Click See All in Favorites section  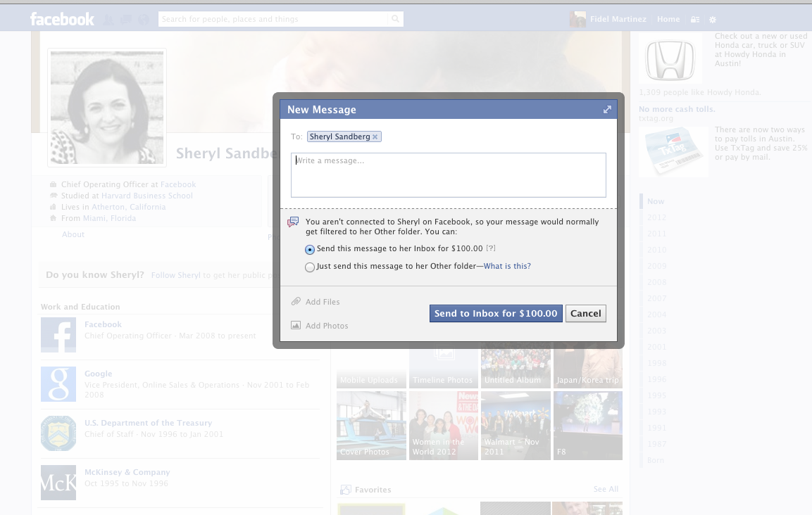pyautogui.click(x=606, y=489)
